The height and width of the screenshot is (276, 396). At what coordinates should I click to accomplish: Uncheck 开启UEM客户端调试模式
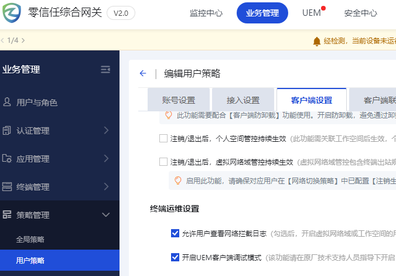pos(175,257)
